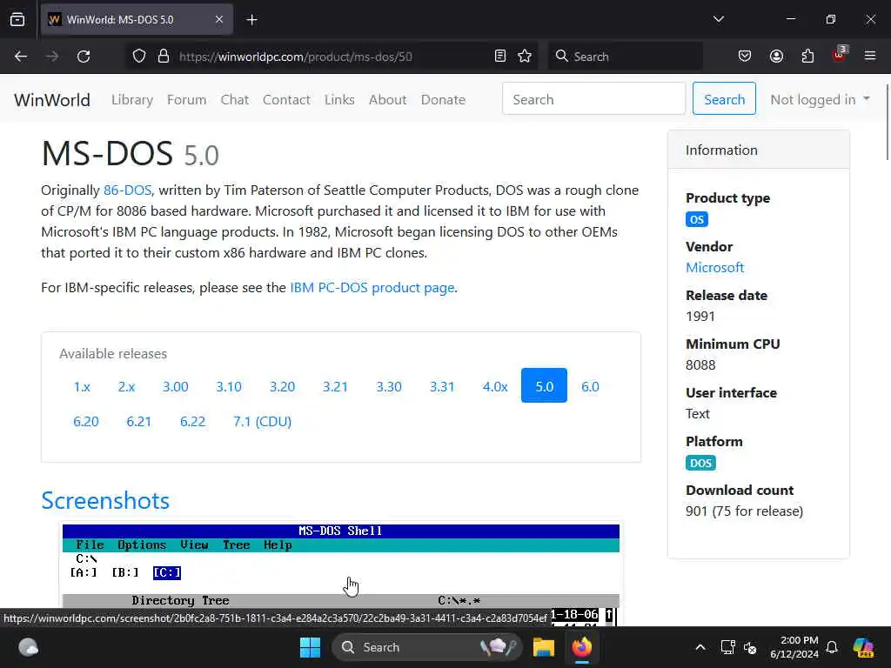Open the Firefox hamburger menu

(x=870, y=57)
